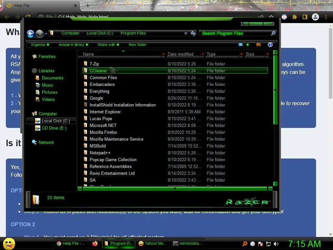Screen dimensions: 333x250
Task: Click Program Files in the address breadcrumb
Action: coord(133,33)
